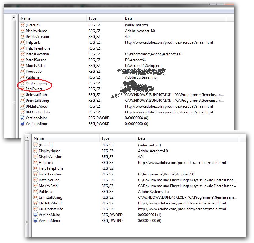
Task: Click the string icon beside InstallLocation in lower list
Action: pyautogui.click(x=35, y=174)
